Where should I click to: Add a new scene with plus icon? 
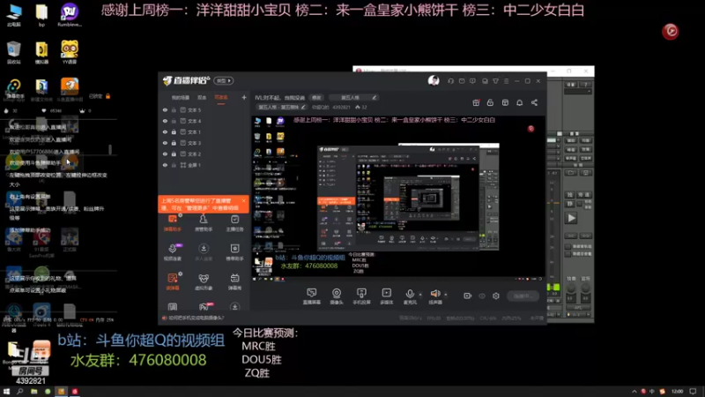244,97
